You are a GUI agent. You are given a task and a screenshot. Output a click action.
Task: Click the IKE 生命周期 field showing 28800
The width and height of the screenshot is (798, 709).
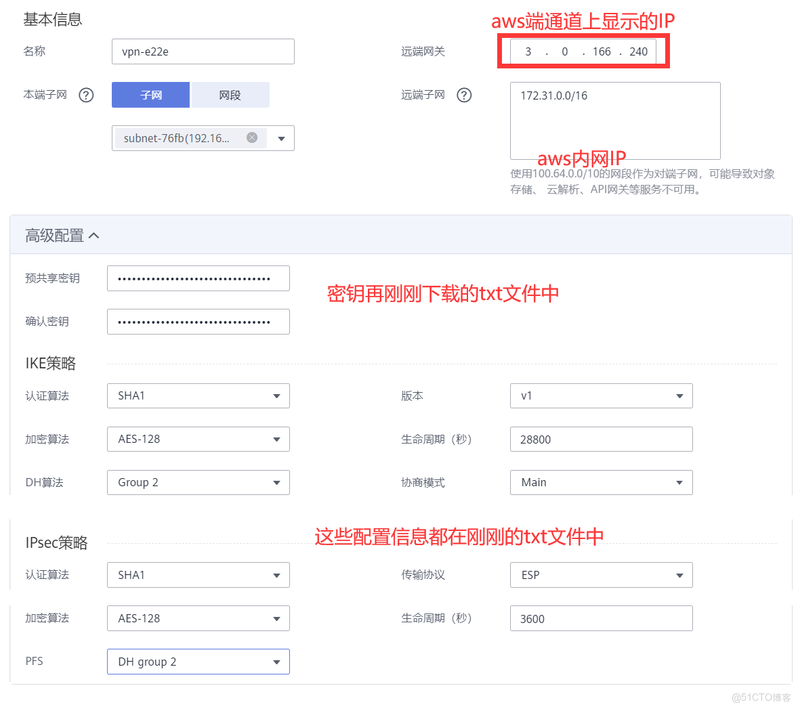coord(601,439)
